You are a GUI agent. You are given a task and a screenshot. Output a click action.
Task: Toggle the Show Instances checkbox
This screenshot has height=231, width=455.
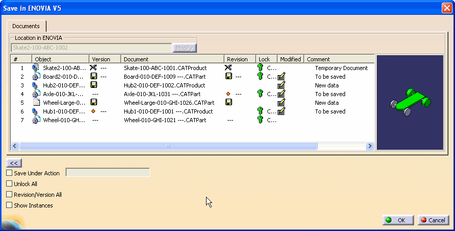pyautogui.click(x=9, y=205)
